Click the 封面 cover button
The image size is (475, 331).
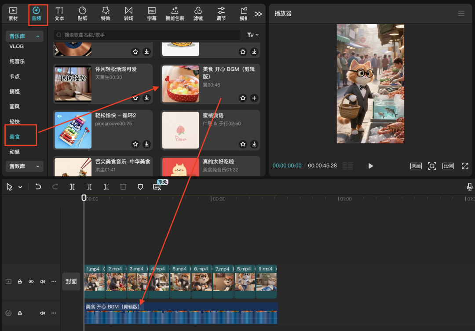pos(71,282)
